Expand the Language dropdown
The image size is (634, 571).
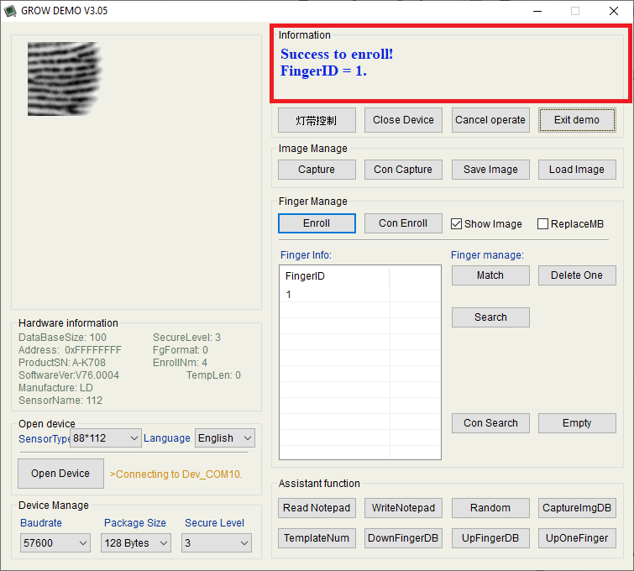coord(225,438)
